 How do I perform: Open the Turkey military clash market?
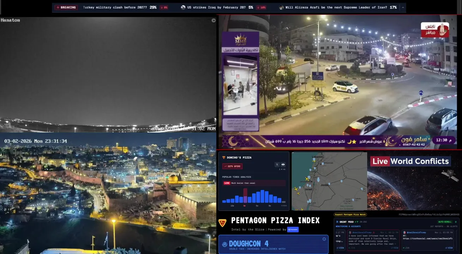coord(115,7)
